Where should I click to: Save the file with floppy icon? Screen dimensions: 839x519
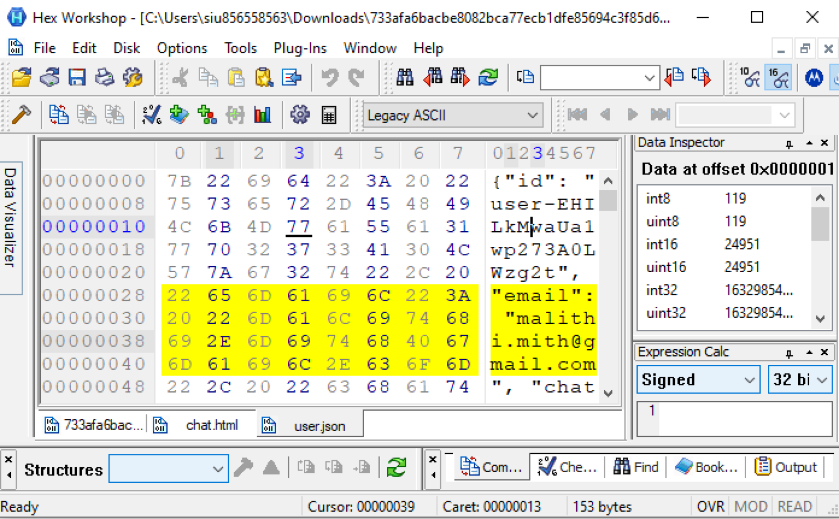pyautogui.click(x=77, y=78)
